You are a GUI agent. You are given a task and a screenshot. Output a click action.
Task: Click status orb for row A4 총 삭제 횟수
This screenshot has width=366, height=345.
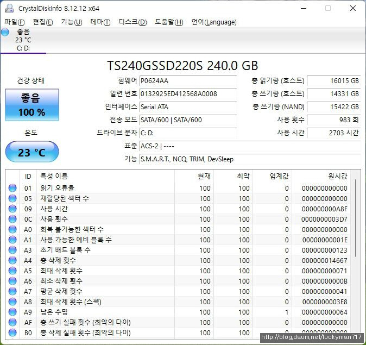[x=12, y=260]
